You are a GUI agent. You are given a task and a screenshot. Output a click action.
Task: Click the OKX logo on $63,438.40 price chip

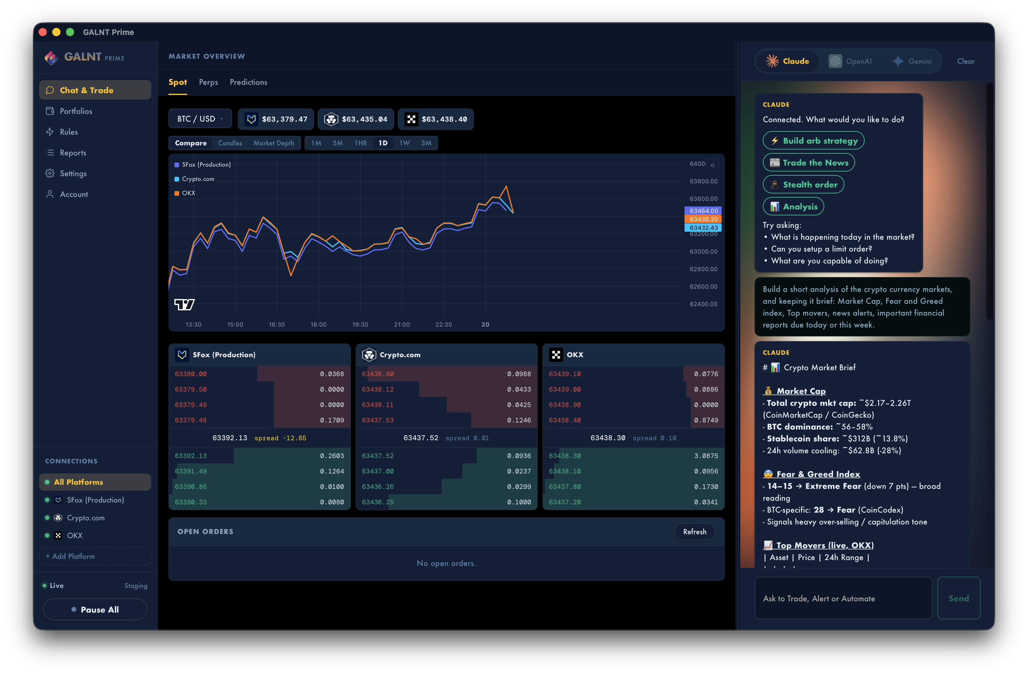411,119
